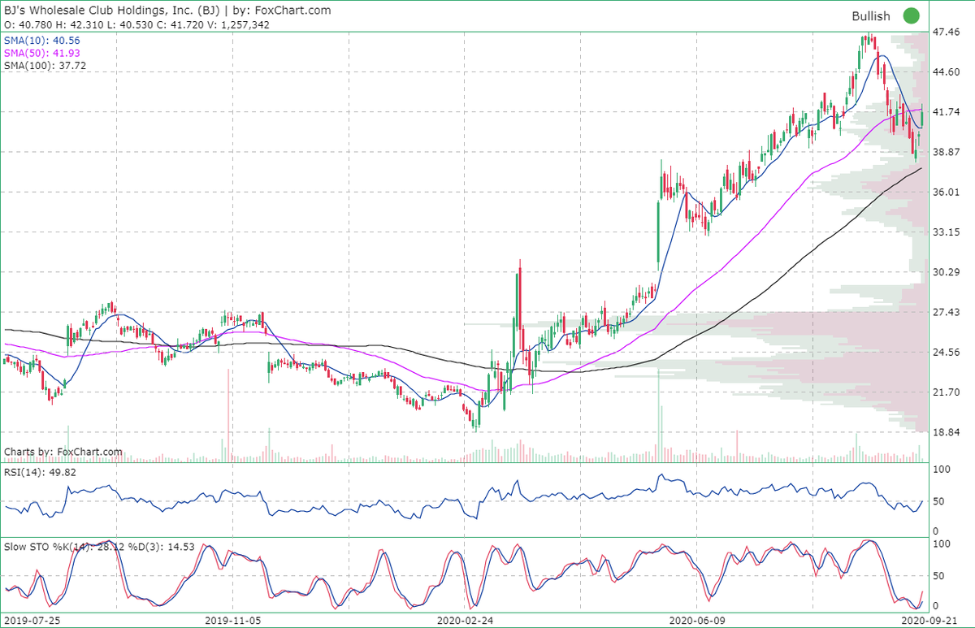
Task: Click the 2020-02-24 date axis label
Action: coord(466,619)
